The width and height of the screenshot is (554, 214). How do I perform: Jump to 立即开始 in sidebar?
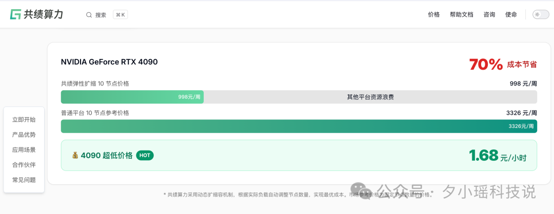point(24,120)
